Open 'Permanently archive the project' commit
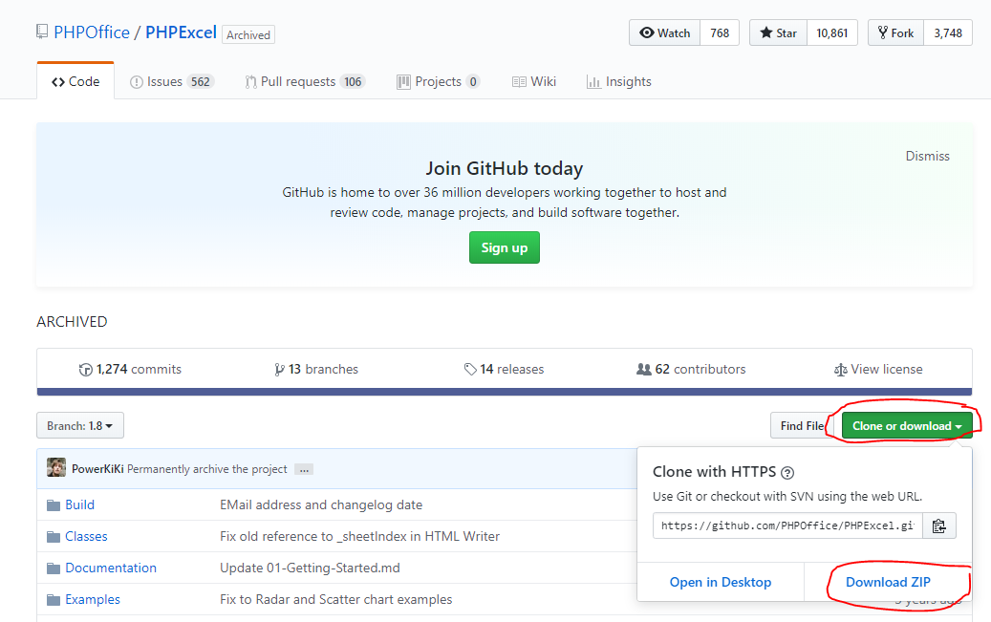 207,469
